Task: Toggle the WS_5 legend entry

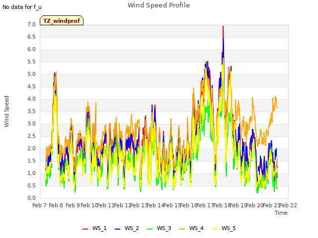Action: coord(224,228)
